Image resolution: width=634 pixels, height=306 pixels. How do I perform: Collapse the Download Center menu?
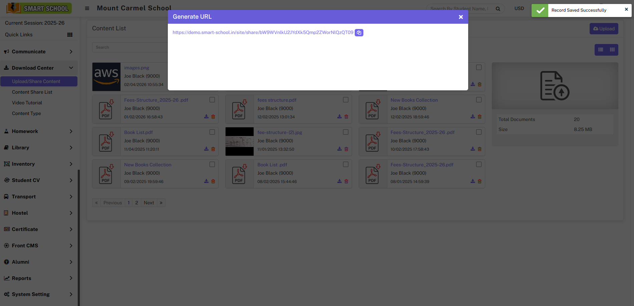tap(39, 68)
